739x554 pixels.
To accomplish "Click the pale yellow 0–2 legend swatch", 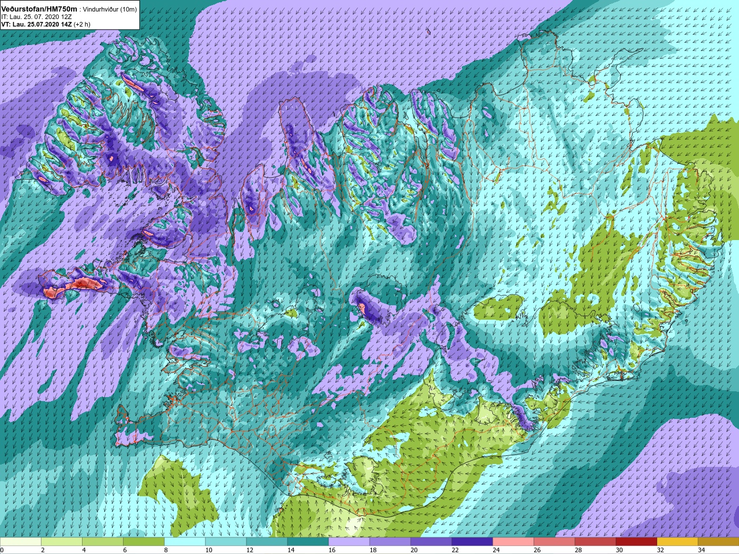I will pyautogui.click(x=21, y=542).
